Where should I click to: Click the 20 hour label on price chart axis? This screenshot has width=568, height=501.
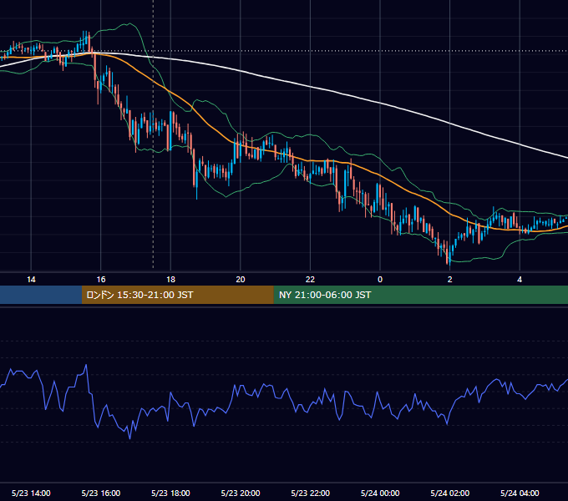(241, 280)
